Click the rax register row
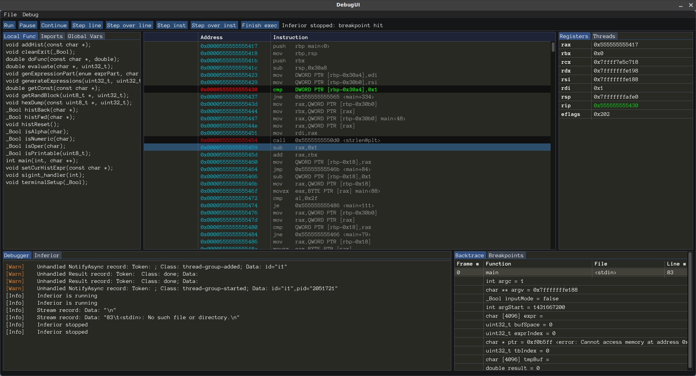 click(625, 45)
